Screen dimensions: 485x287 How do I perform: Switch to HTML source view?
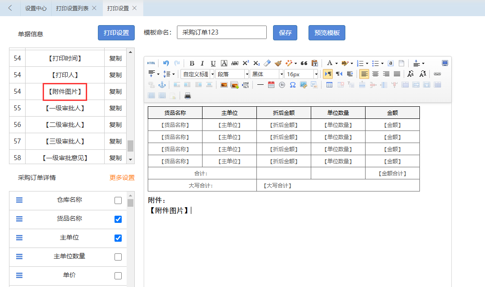[x=151, y=63]
